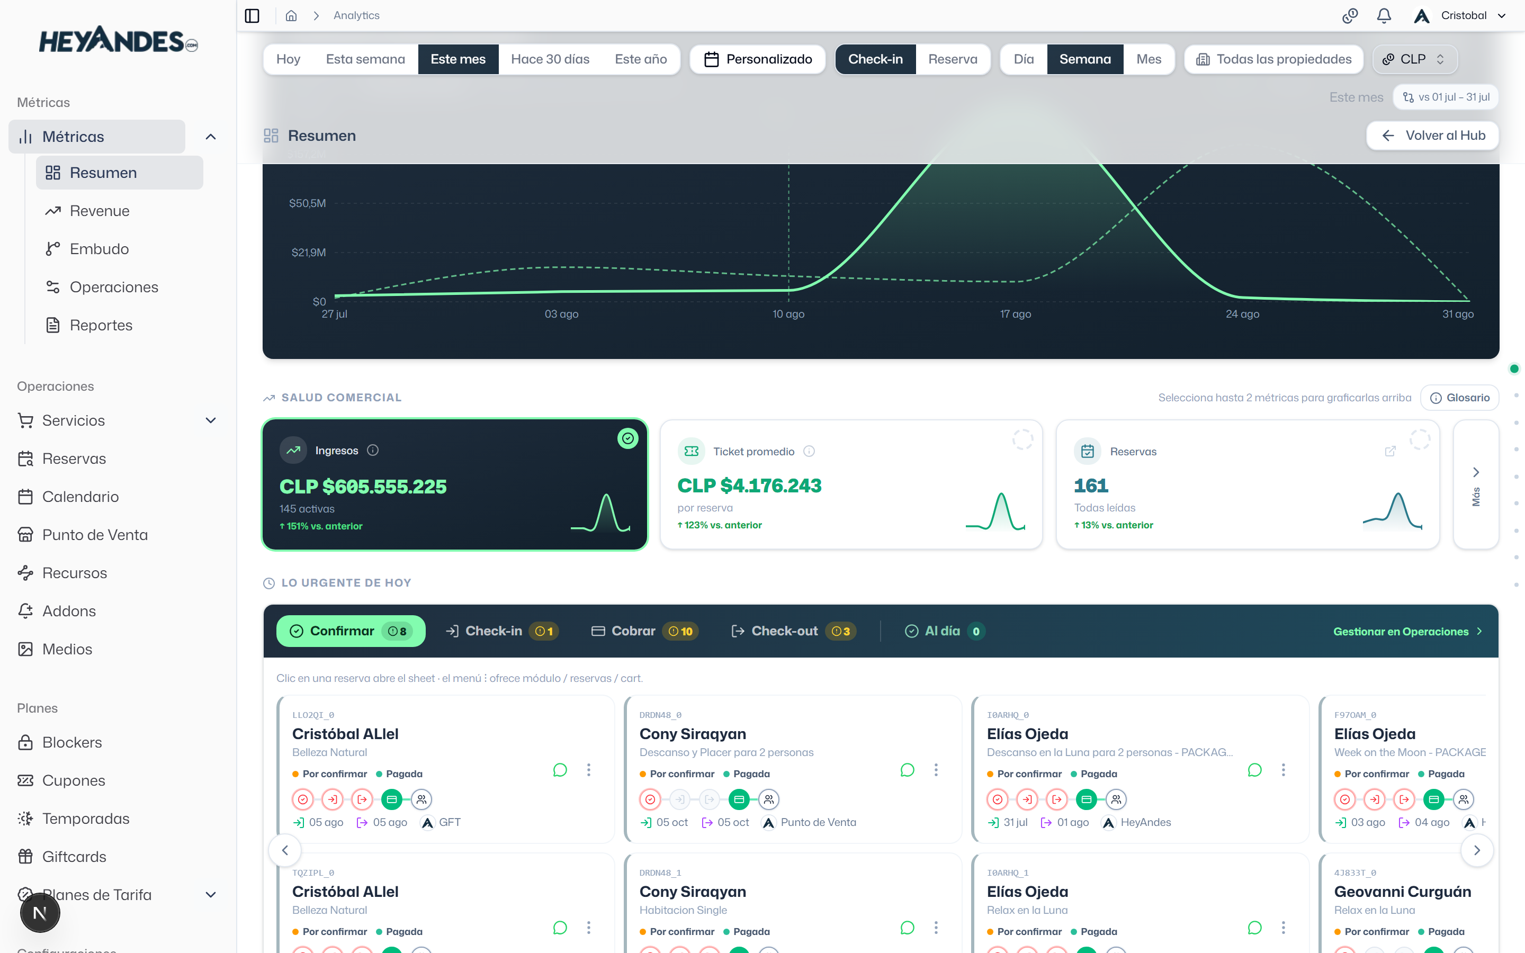This screenshot has width=1525, height=953.
Task: Expand the Más metrics panel
Action: (x=1476, y=484)
